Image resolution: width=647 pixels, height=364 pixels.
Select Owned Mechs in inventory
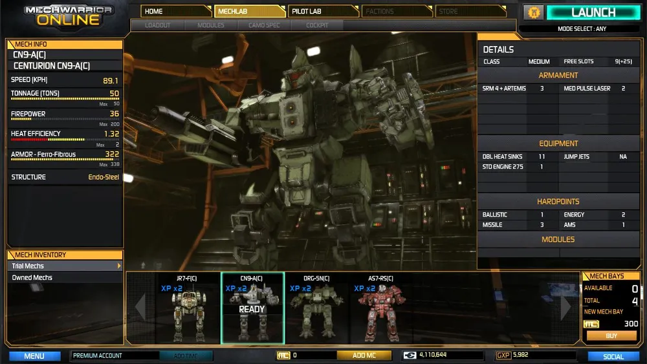pyautogui.click(x=65, y=277)
